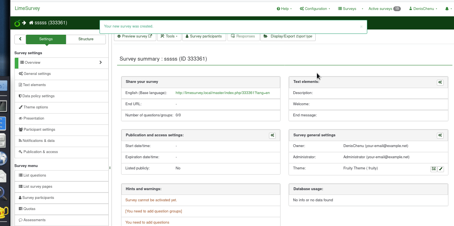Collapse sidebar with the left chevron button
This screenshot has height=226, width=454.
click(x=20, y=39)
